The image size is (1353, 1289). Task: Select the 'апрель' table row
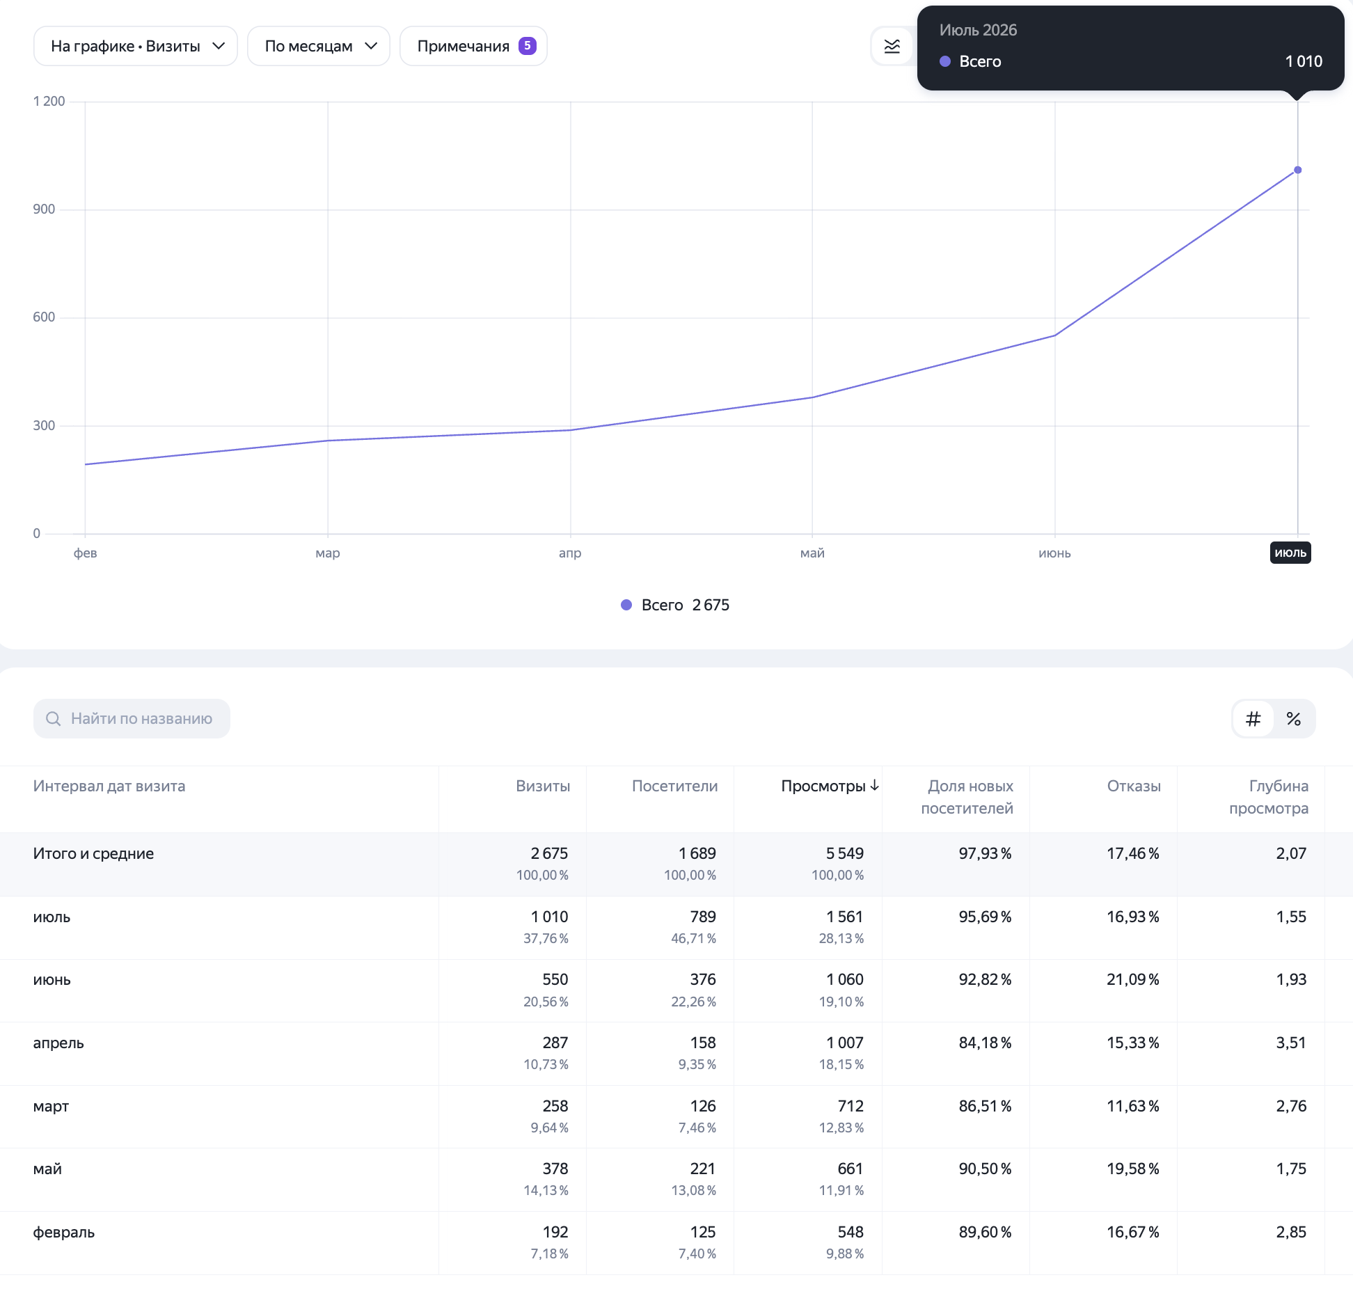(676, 1054)
